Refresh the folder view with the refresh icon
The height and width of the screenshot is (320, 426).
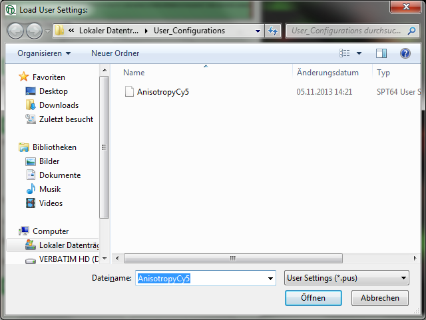pyautogui.click(x=273, y=31)
